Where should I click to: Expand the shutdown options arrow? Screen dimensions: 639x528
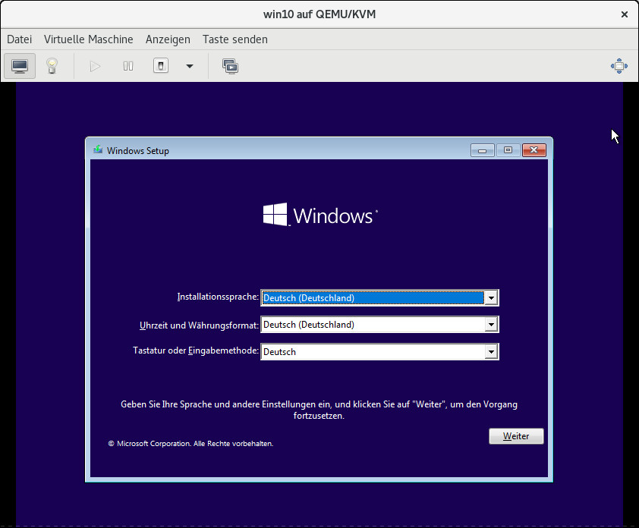(x=190, y=66)
